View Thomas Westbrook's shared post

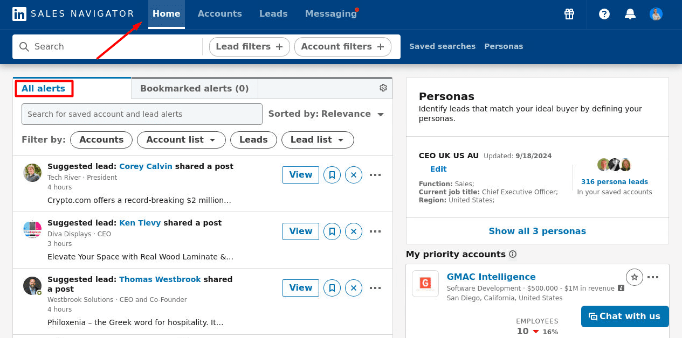pos(301,288)
